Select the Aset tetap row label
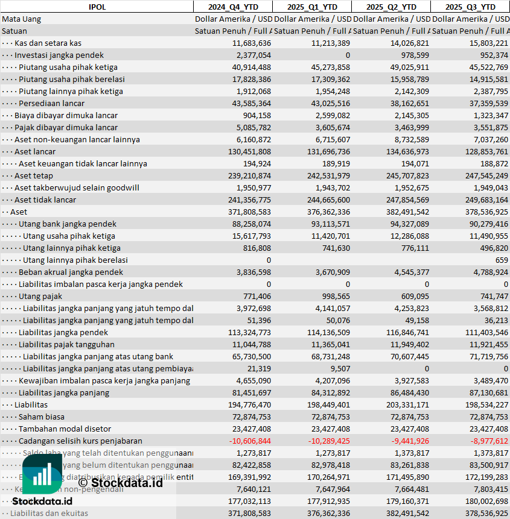This screenshot has height=519, width=510. (34, 175)
